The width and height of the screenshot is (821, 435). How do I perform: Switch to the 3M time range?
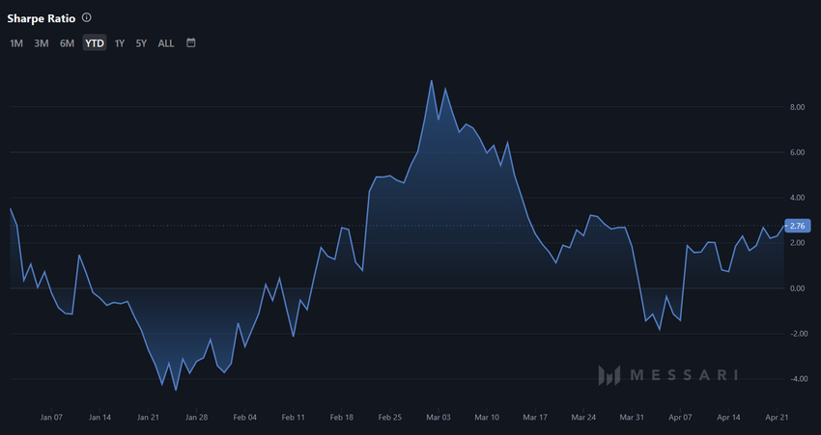click(x=42, y=43)
